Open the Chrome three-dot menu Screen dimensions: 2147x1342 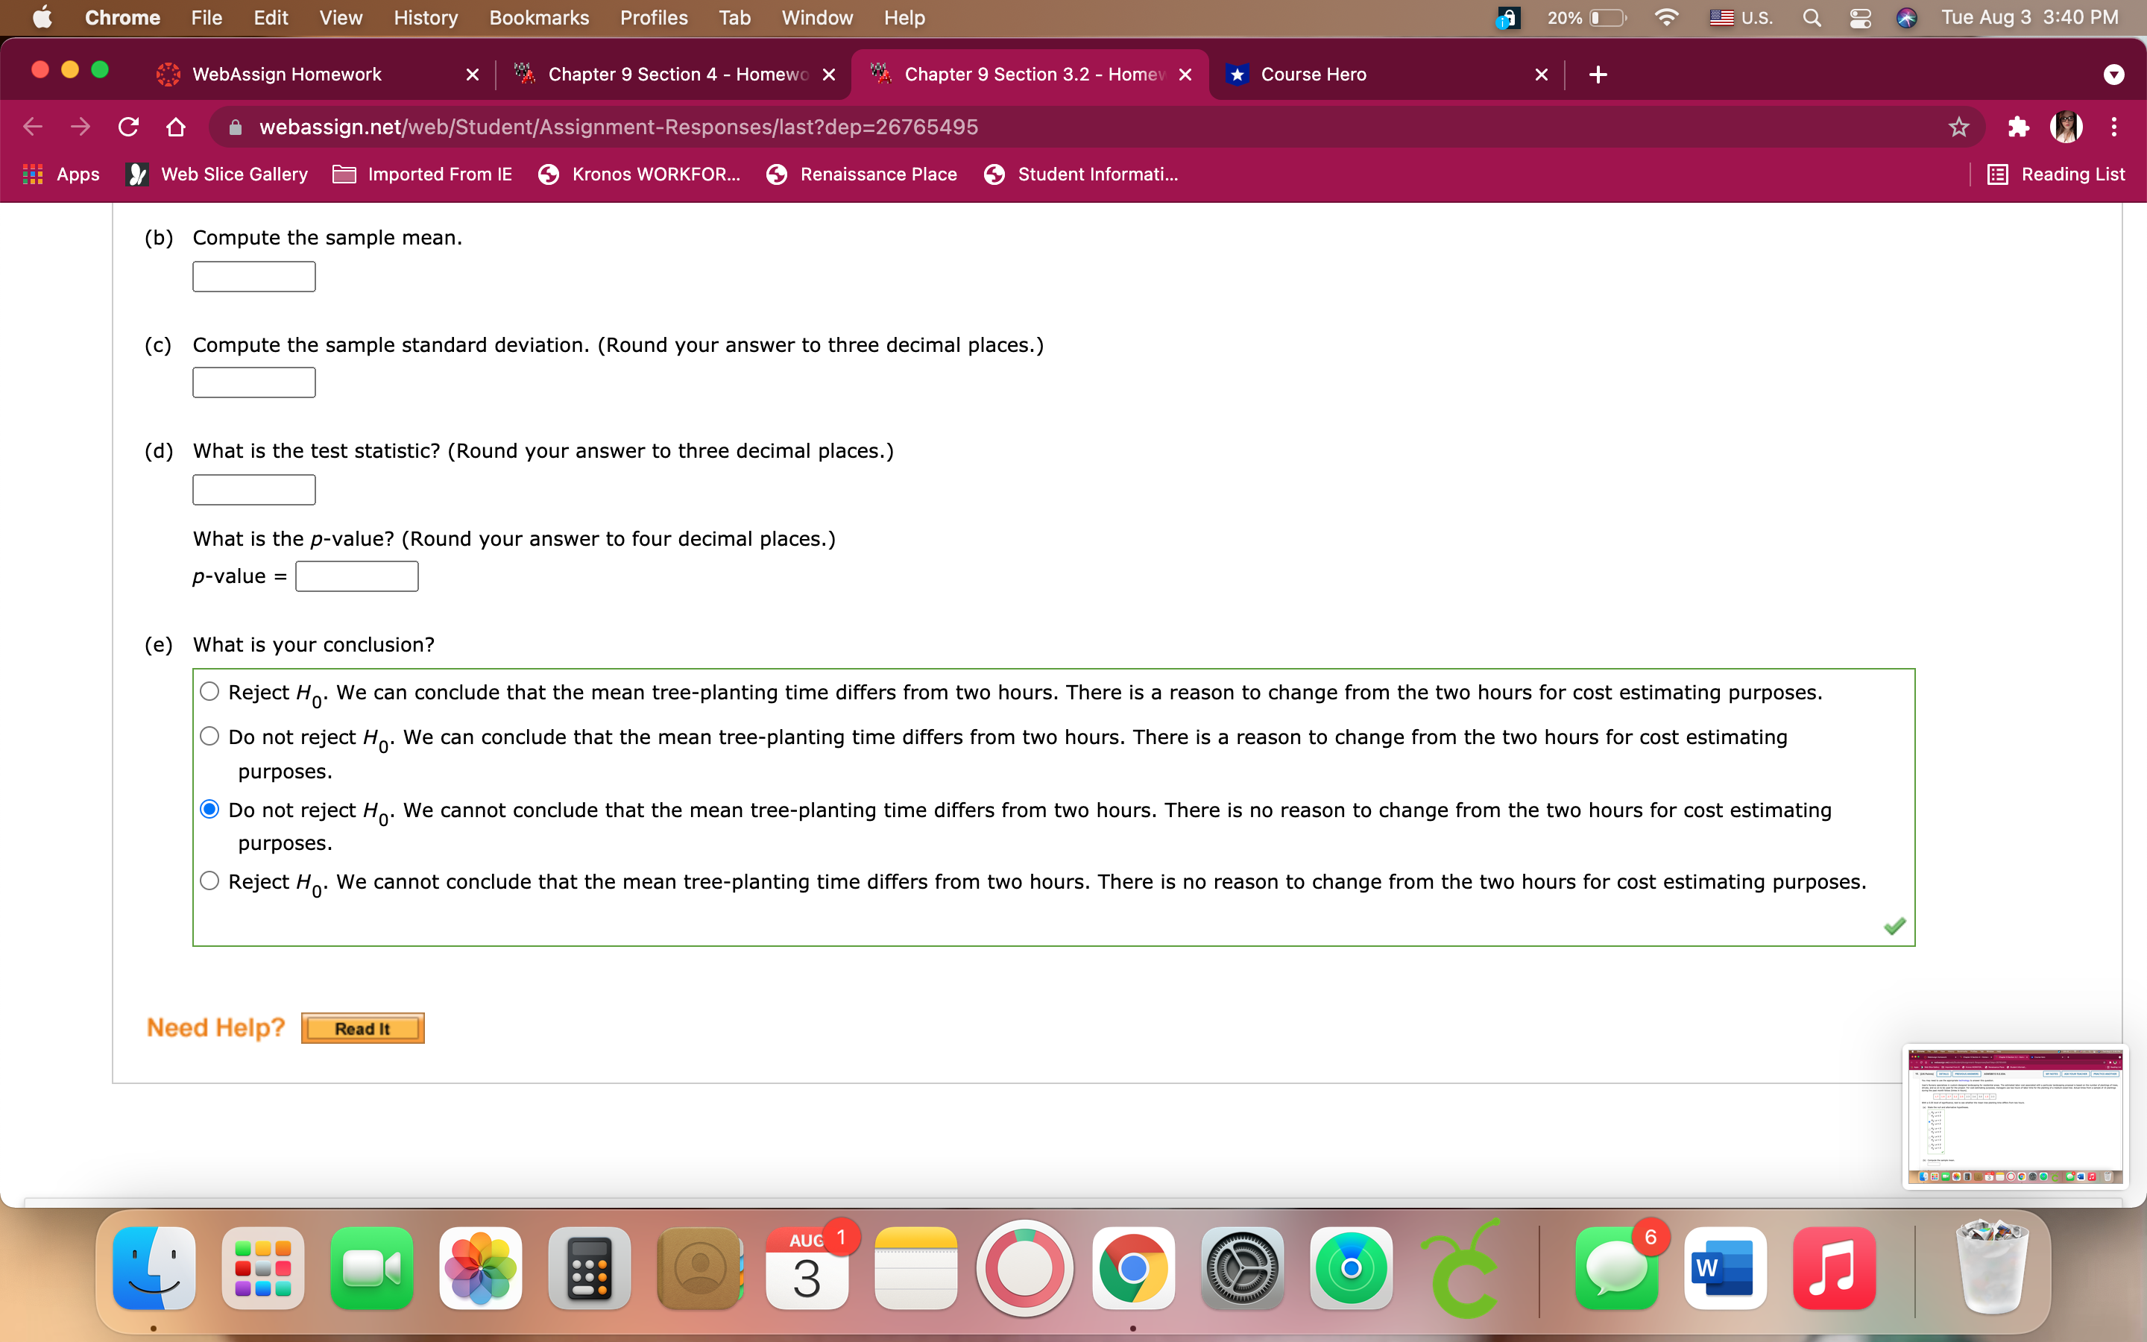(x=2114, y=127)
